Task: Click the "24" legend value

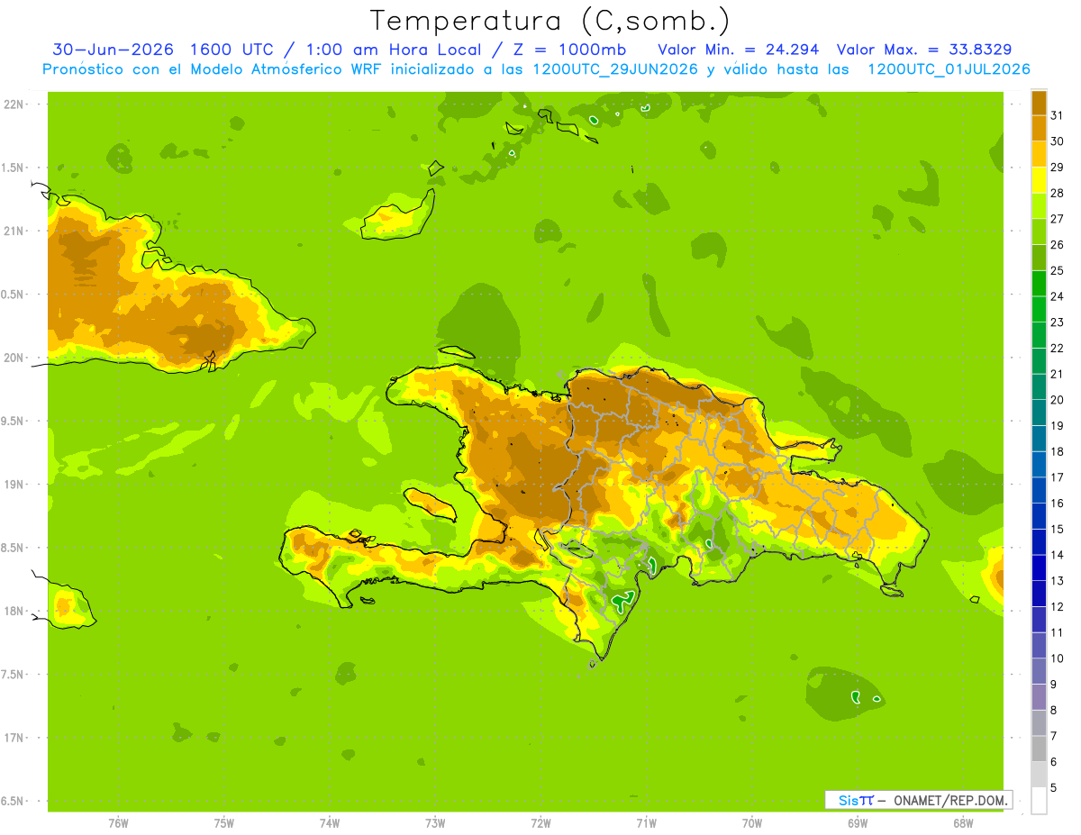Action: [1058, 296]
